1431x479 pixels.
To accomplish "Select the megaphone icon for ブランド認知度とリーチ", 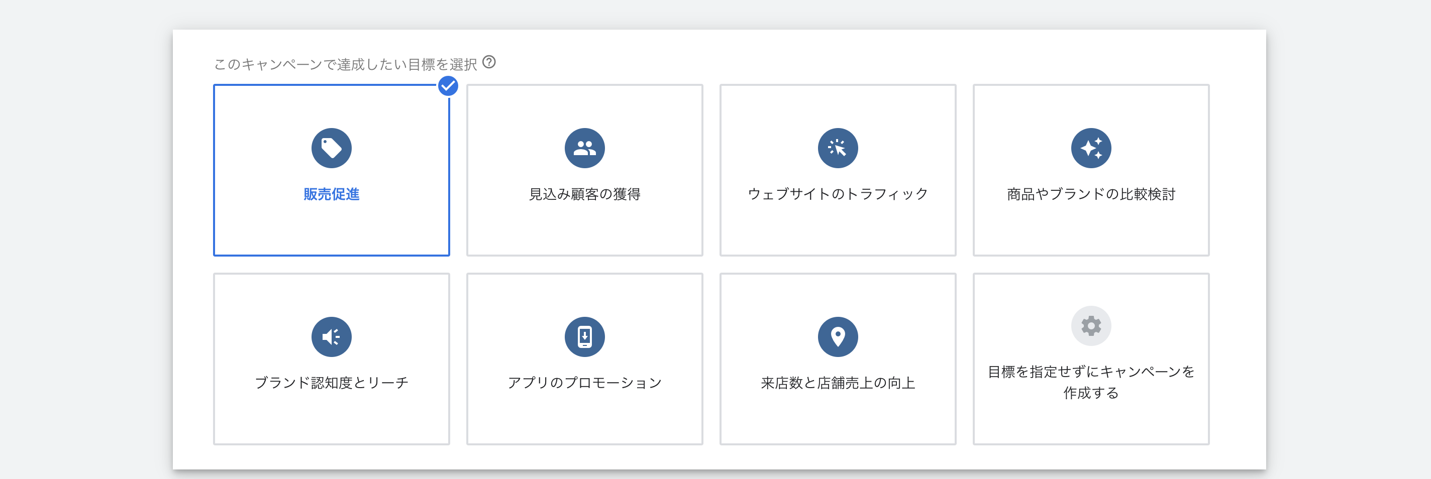I will (331, 336).
